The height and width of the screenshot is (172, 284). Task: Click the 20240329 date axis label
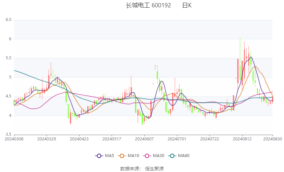46,139
